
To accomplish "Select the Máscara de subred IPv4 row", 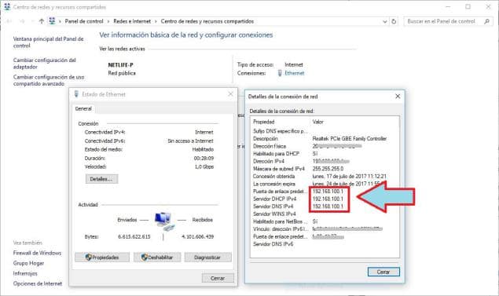I will pos(325,169).
